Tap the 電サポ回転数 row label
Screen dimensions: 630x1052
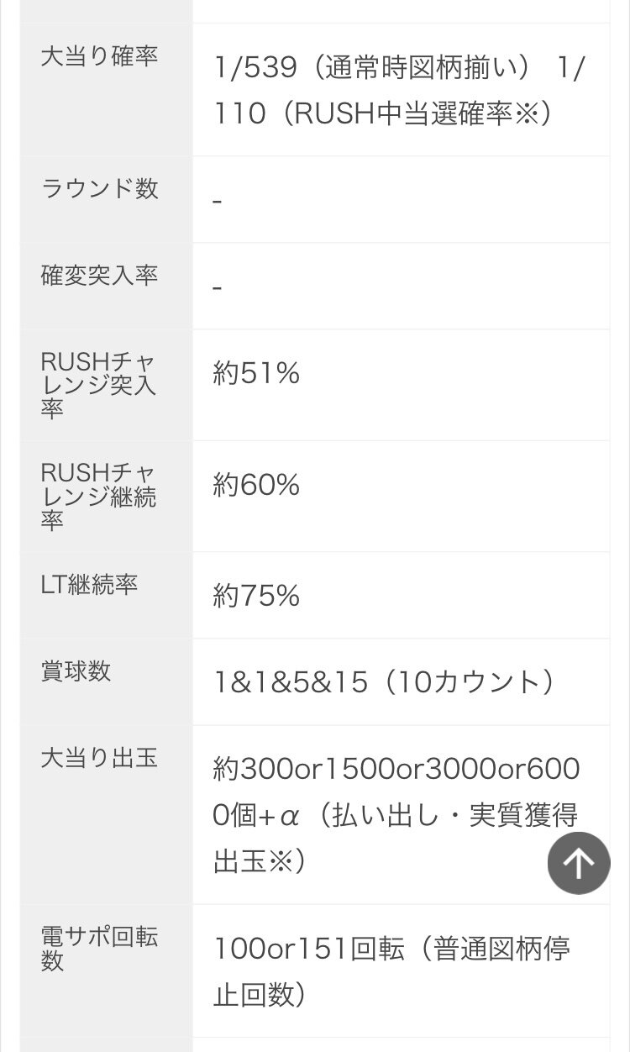99,949
